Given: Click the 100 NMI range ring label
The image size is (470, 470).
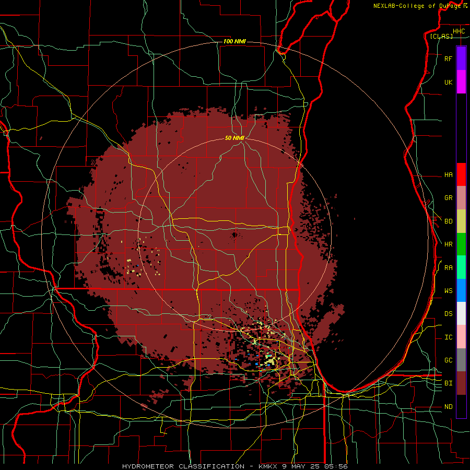Looking at the screenshot, I should click(234, 41).
